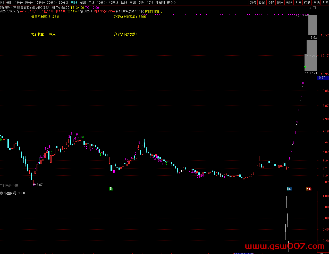Select the 日线 daily period tab

click(74, 3)
